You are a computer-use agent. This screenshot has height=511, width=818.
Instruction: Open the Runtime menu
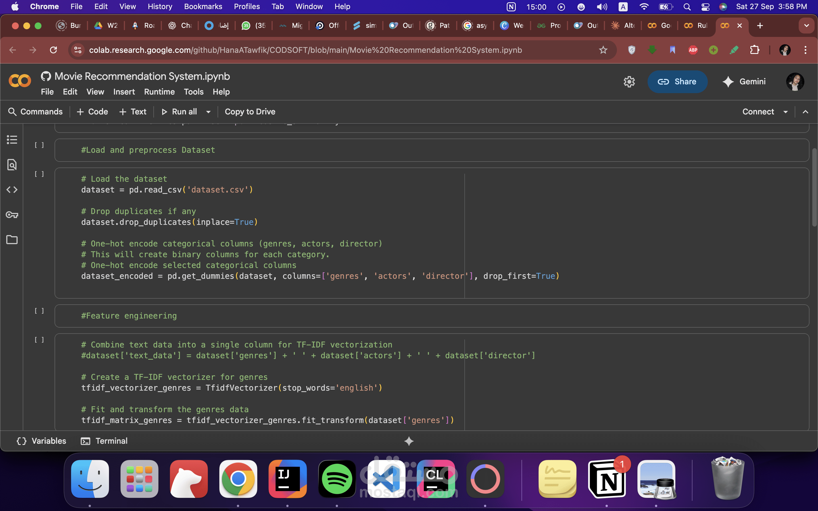click(x=159, y=92)
